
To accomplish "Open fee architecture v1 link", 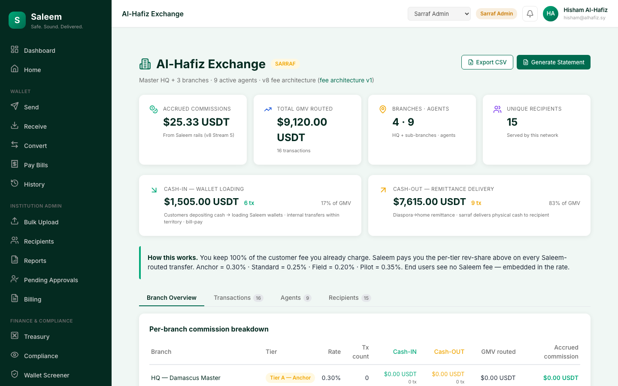I will tap(346, 80).
